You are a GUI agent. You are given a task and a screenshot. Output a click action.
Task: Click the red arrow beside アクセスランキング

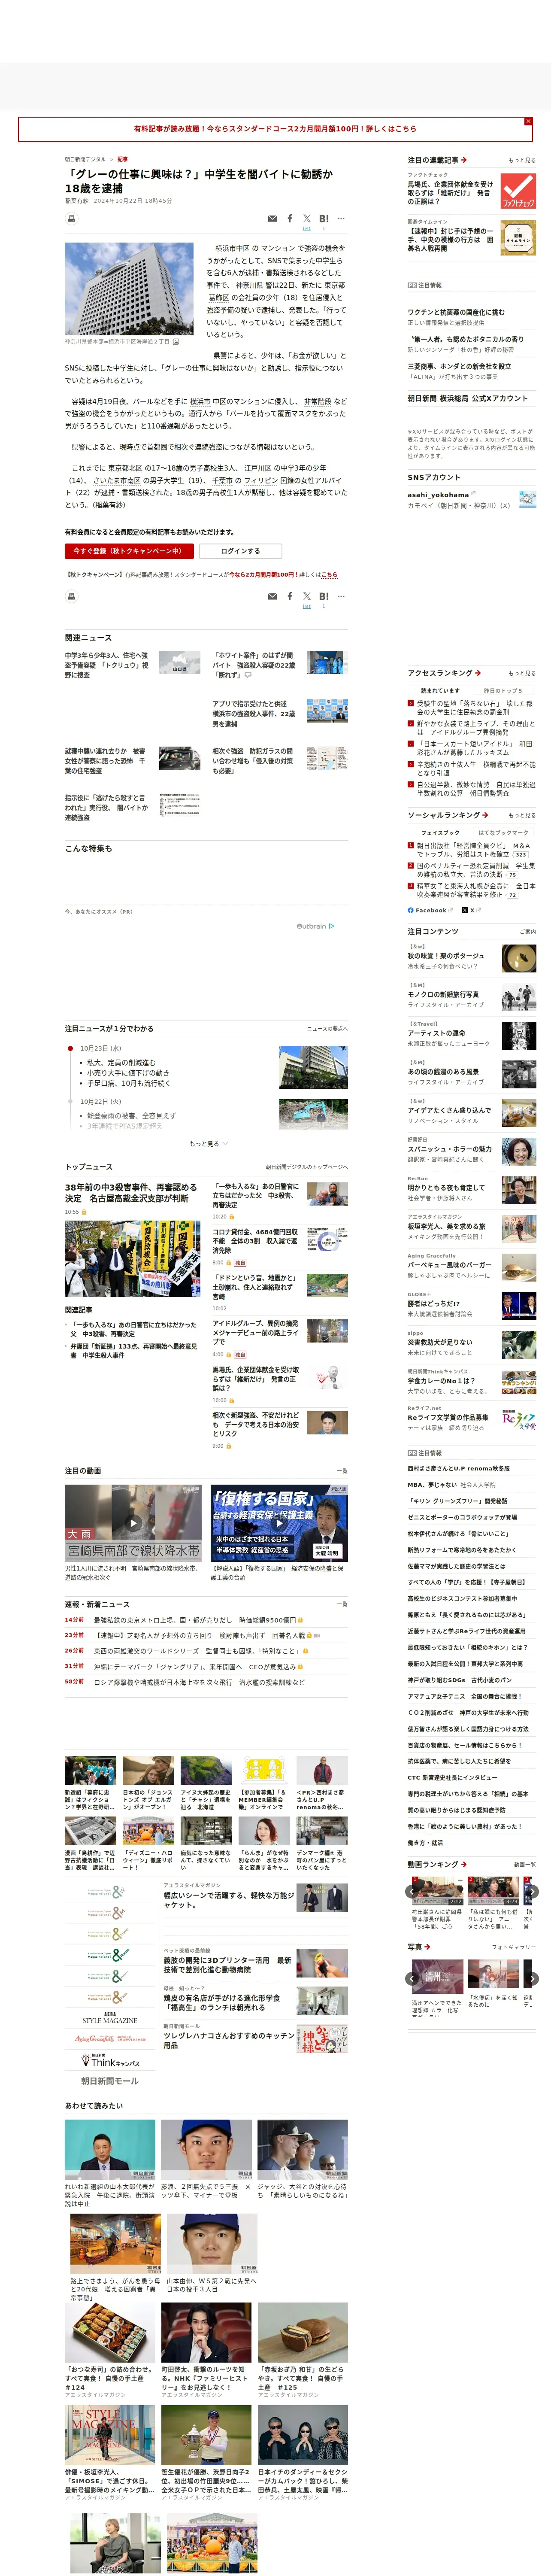tap(478, 673)
